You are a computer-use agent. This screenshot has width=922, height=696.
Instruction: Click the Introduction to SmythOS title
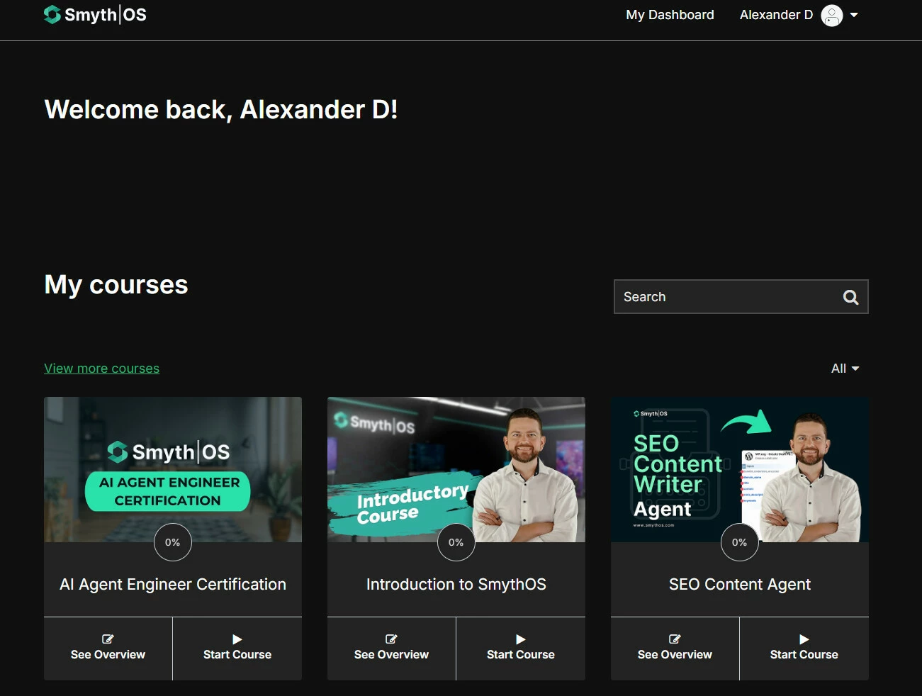[x=456, y=585]
